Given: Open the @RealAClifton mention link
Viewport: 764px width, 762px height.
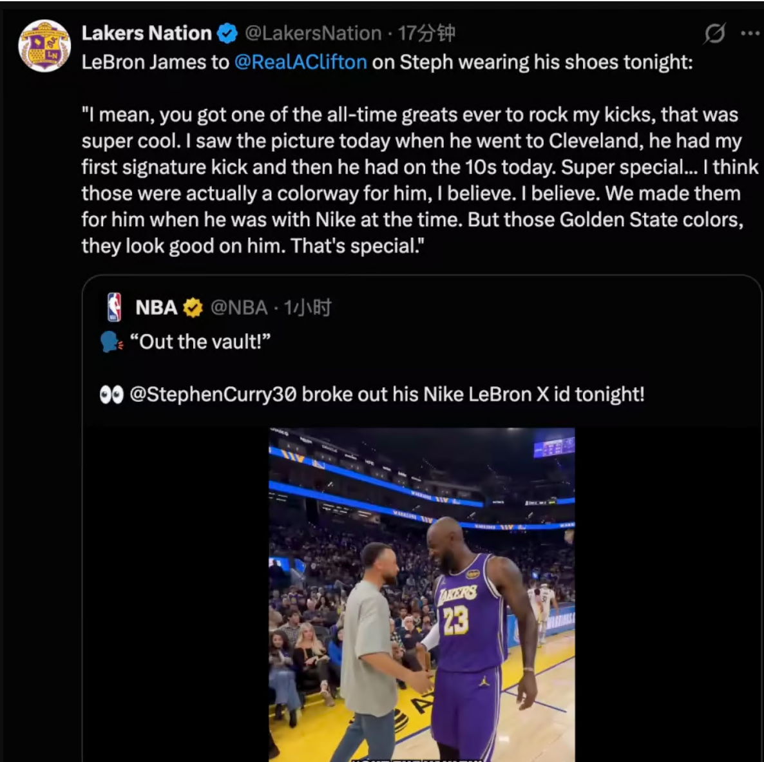Looking at the screenshot, I should (x=300, y=62).
